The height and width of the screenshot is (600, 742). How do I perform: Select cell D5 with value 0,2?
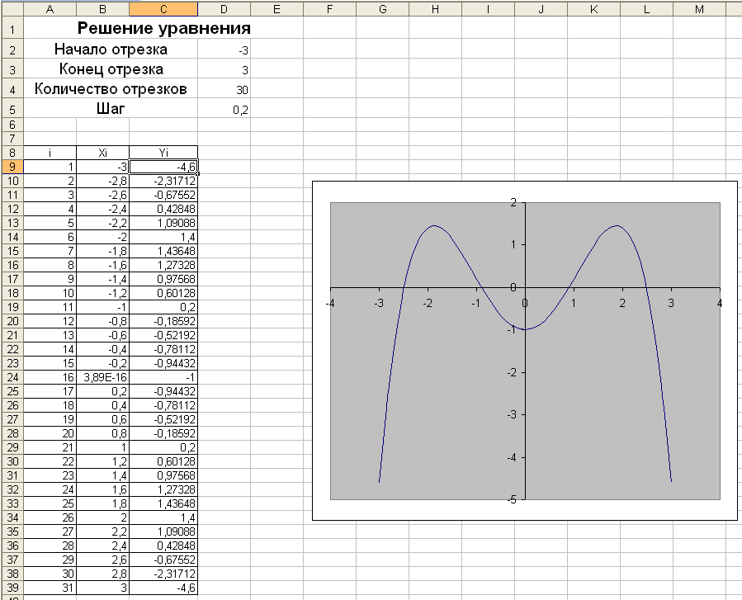point(224,109)
